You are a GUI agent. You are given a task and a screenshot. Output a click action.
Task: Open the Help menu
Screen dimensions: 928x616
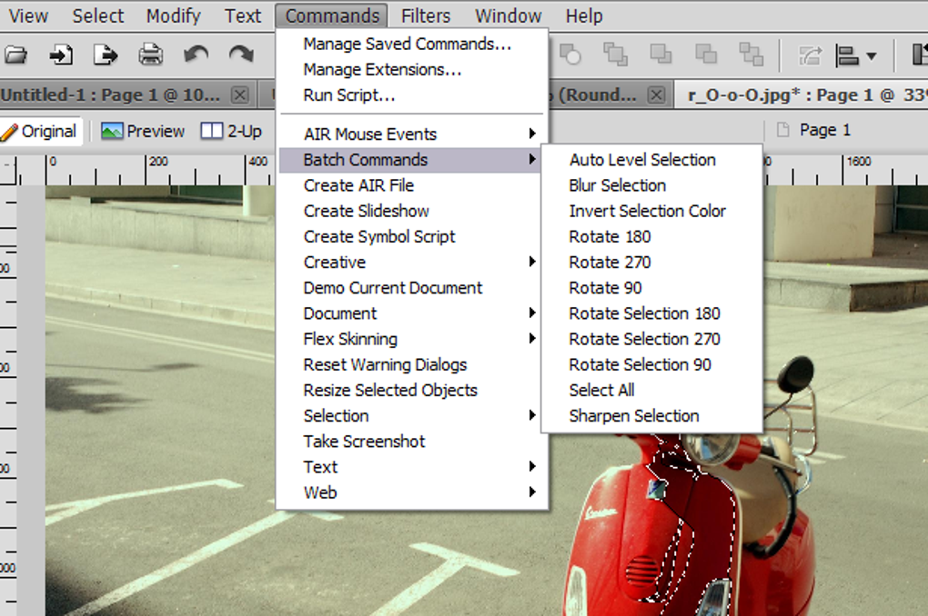(584, 16)
